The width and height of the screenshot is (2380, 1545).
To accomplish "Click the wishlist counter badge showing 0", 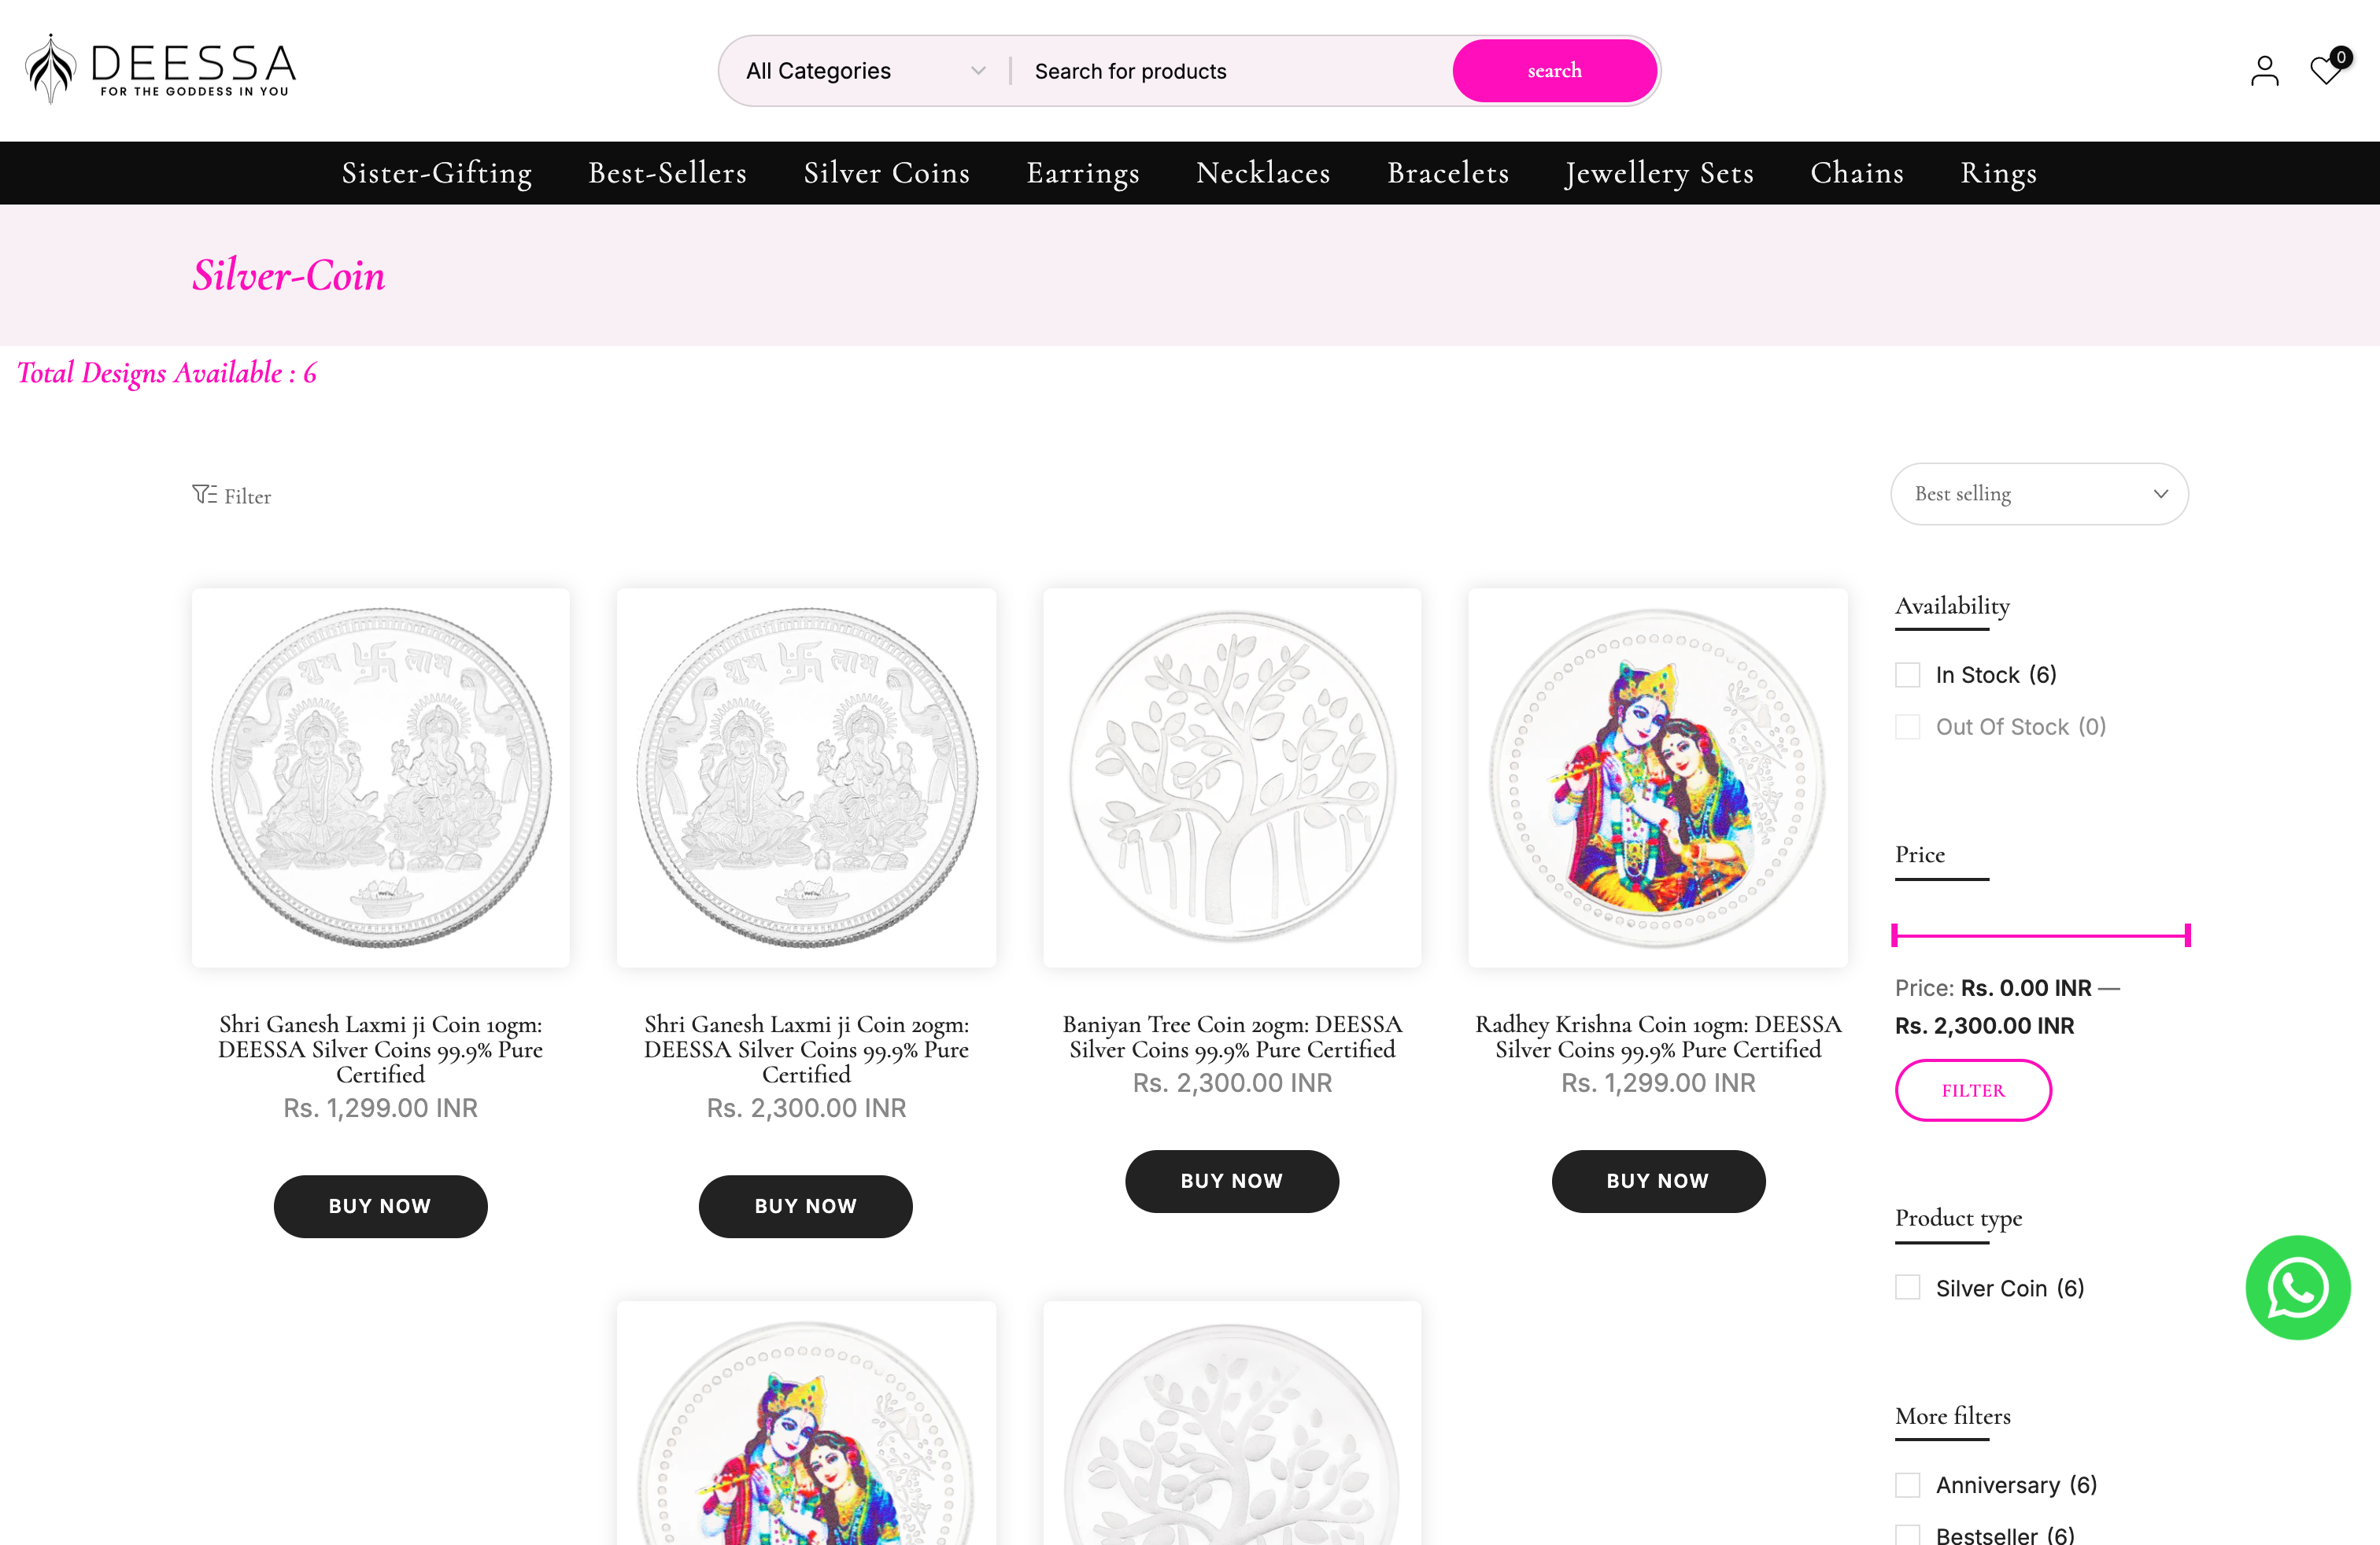I will (x=2341, y=56).
